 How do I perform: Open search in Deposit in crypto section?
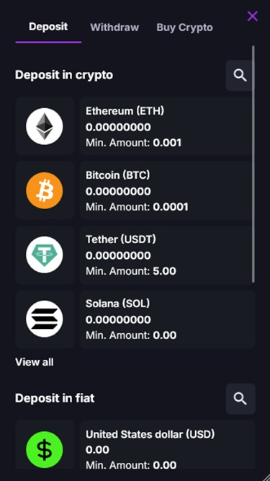(x=240, y=76)
